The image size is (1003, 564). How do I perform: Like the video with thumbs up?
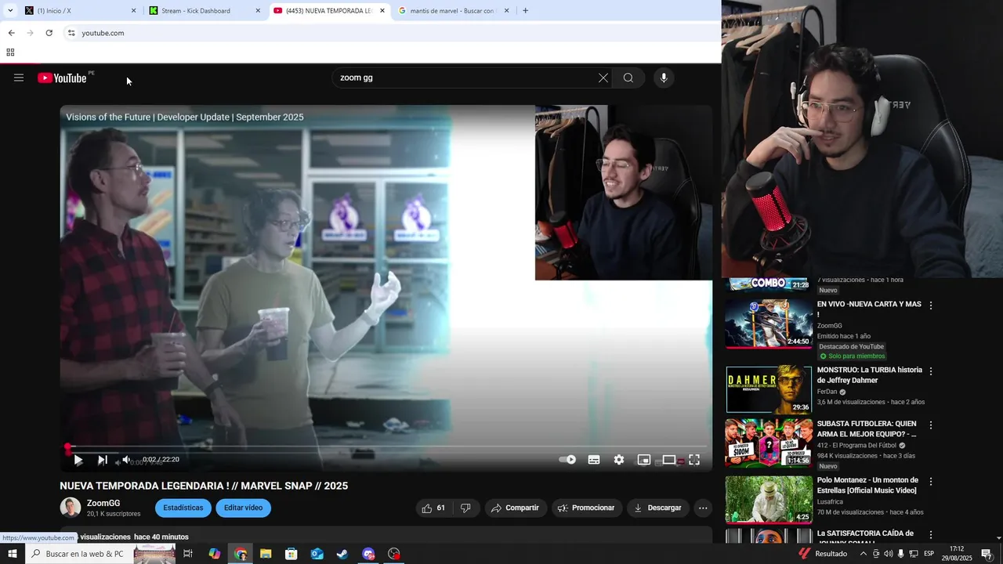(x=433, y=508)
